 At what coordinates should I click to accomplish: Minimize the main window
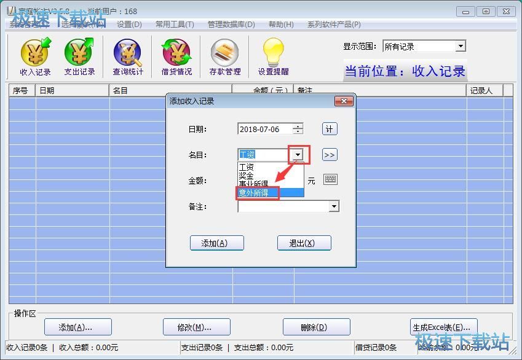pyautogui.click(x=465, y=11)
